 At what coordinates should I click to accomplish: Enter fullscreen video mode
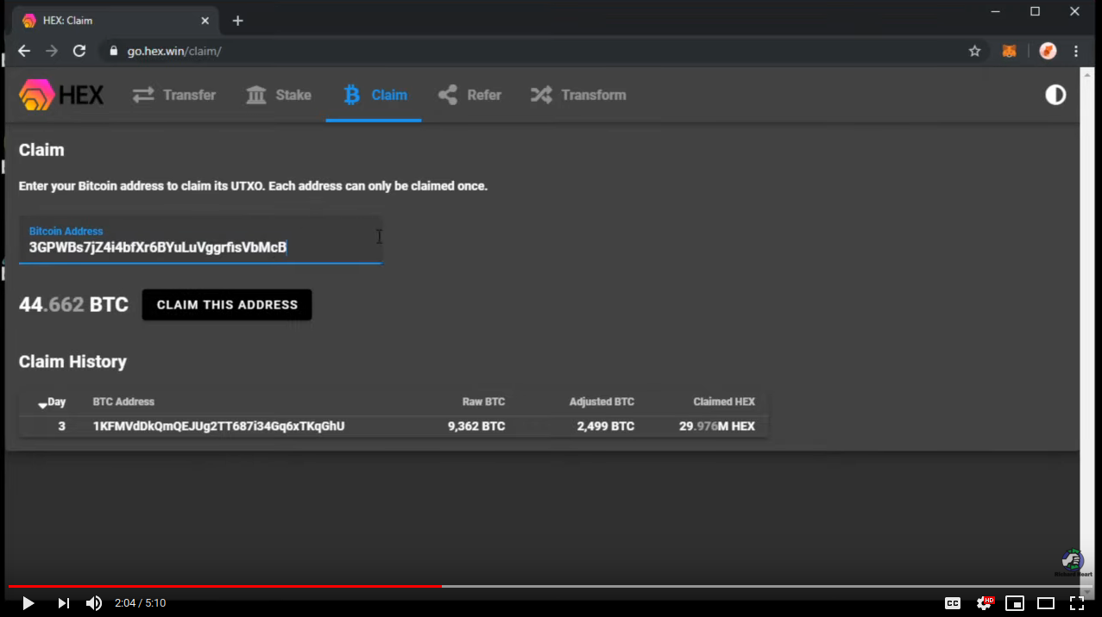pyautogui.click(x=1077, y=603)
